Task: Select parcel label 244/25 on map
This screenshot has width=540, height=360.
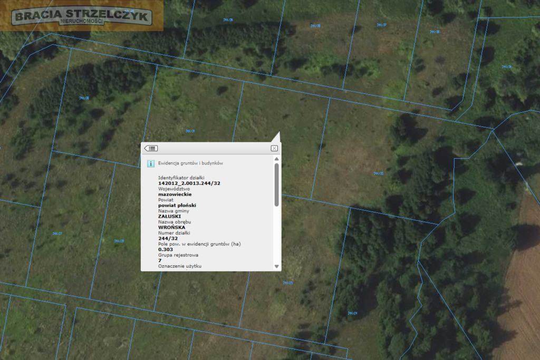Action: [x=288, y=283]
